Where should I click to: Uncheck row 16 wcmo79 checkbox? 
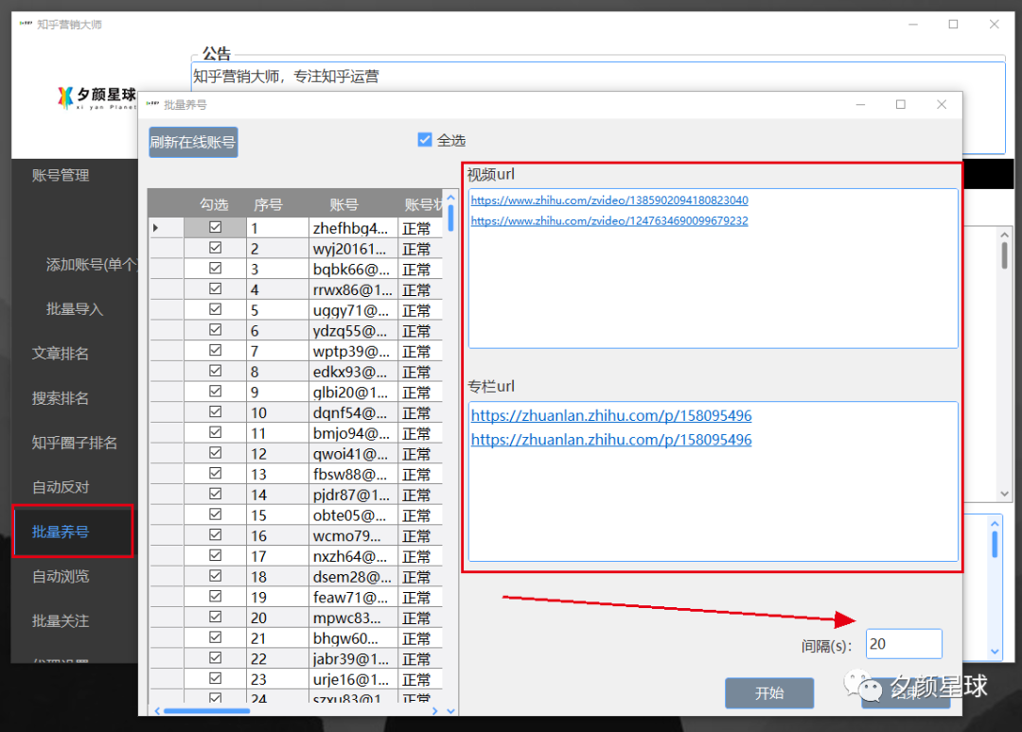215,534
